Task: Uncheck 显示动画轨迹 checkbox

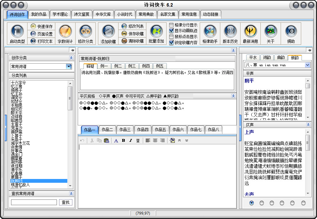Action: pos(171,31)
